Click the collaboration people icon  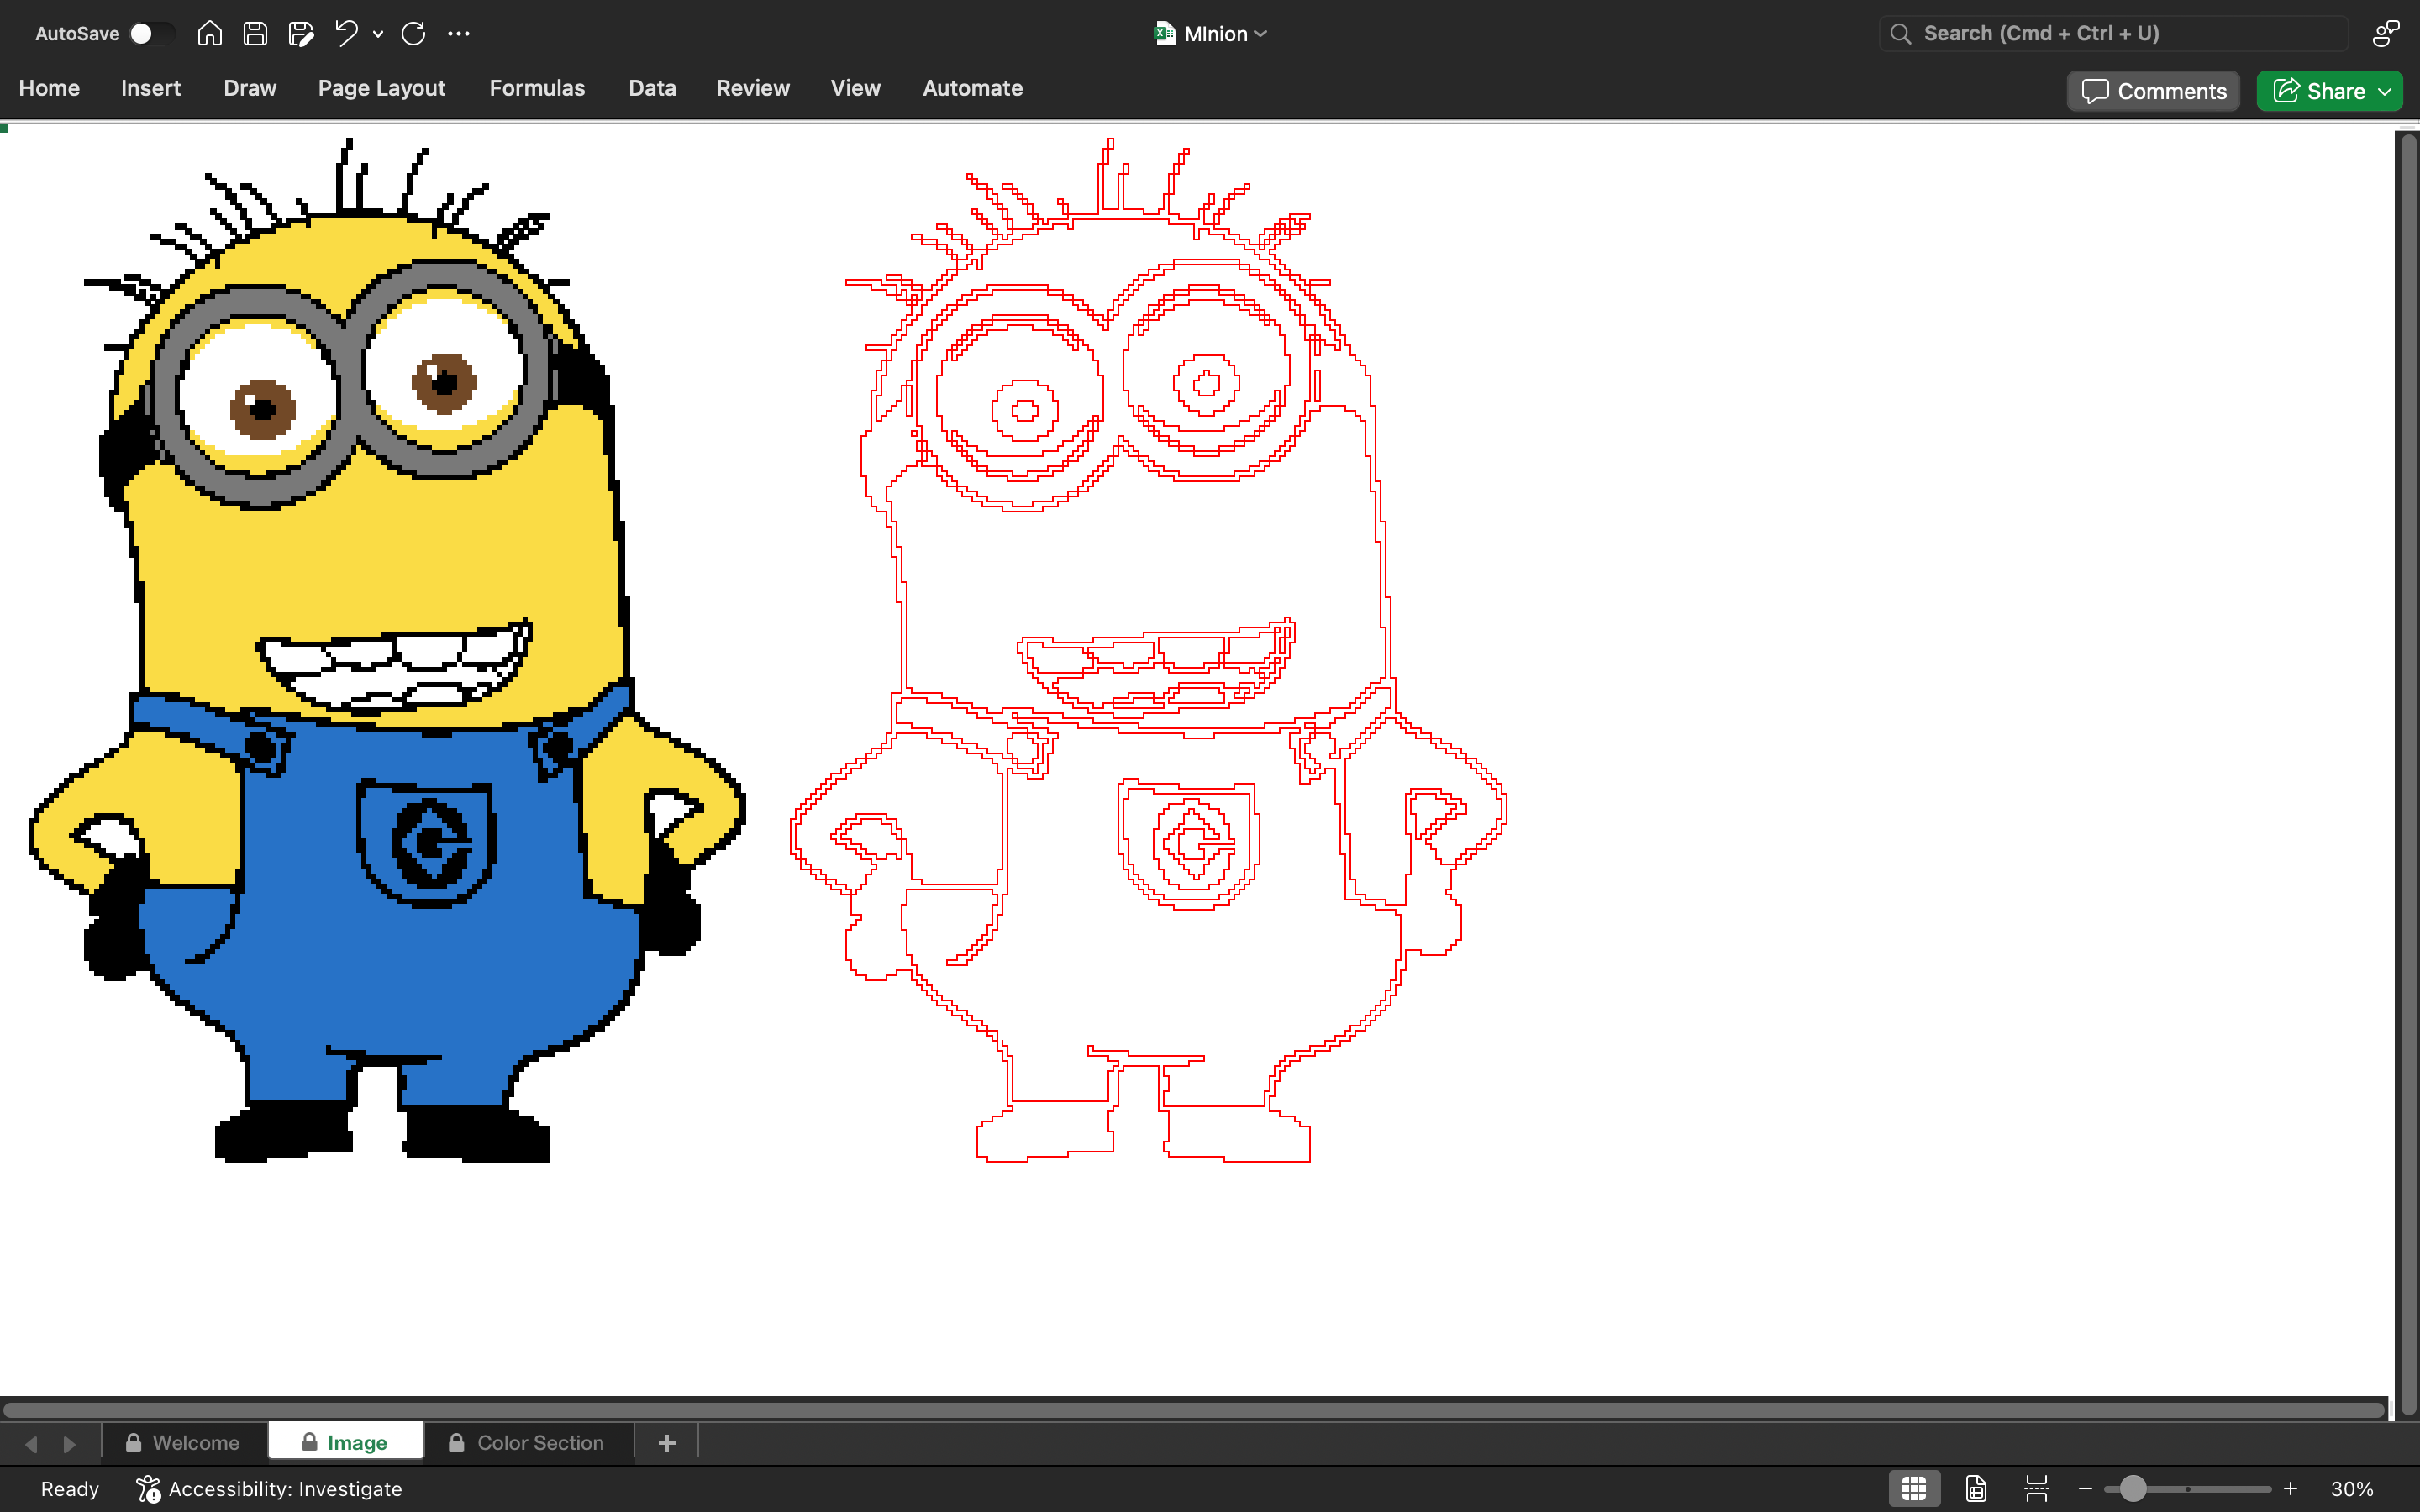(x=2386, y=34)
